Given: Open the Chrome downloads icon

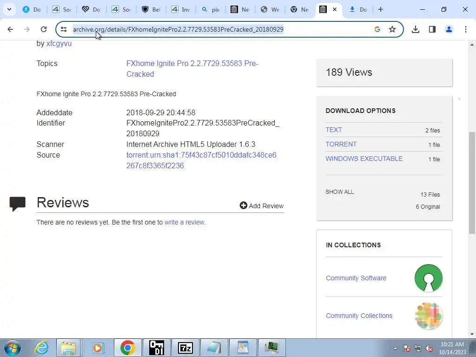Looking at the screenshot, I should click(416, 29).
